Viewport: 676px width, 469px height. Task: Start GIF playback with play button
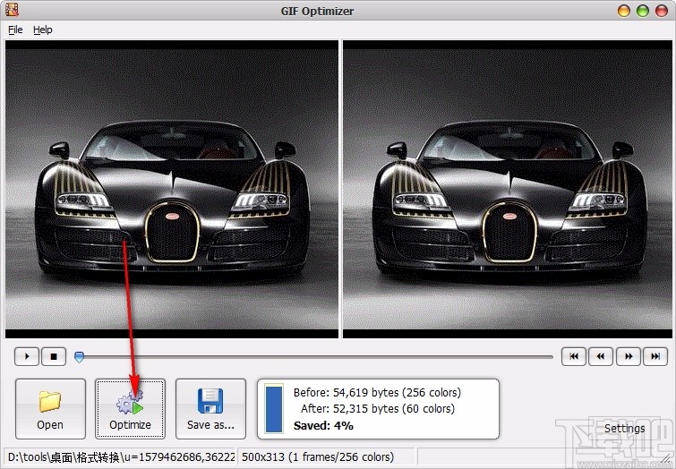[27, 356]
